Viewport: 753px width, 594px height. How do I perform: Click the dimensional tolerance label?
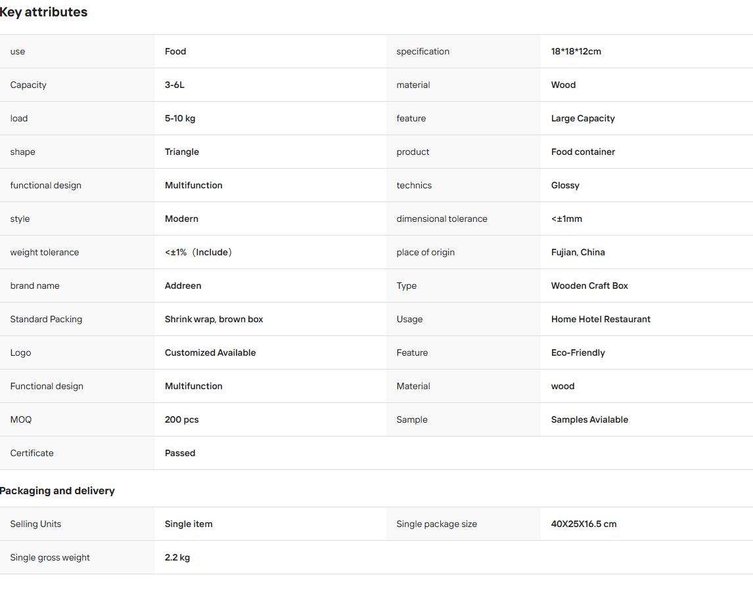point(442,219)
